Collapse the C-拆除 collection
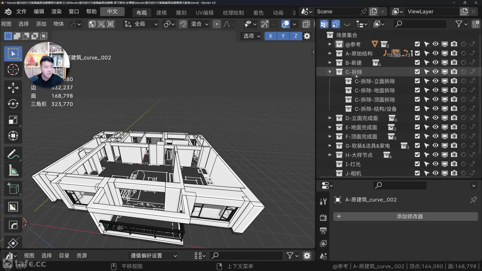The width and height of the screenshot is (482, 271). (x=330, y=72)
